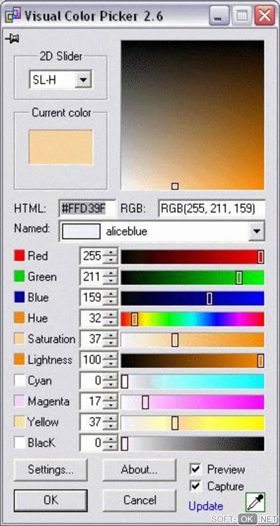The image size is (280, 526).
Task: Click the Yellow value field
Action: point(92,422)
